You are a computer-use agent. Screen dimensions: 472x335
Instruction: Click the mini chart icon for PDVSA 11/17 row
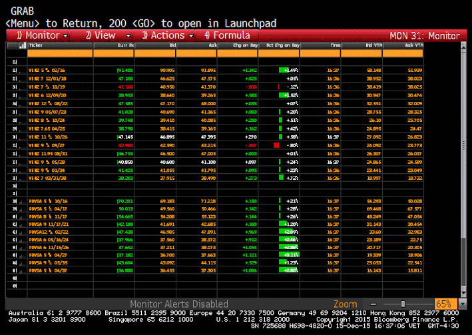[22, 217]
